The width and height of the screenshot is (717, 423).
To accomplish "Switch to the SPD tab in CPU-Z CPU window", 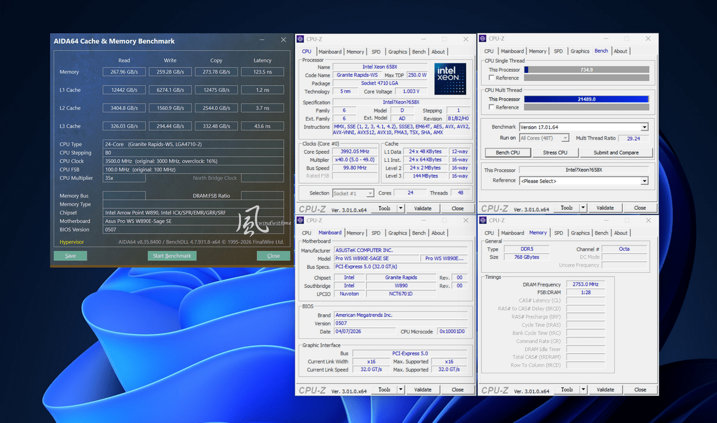I will (x=376, y=52).
